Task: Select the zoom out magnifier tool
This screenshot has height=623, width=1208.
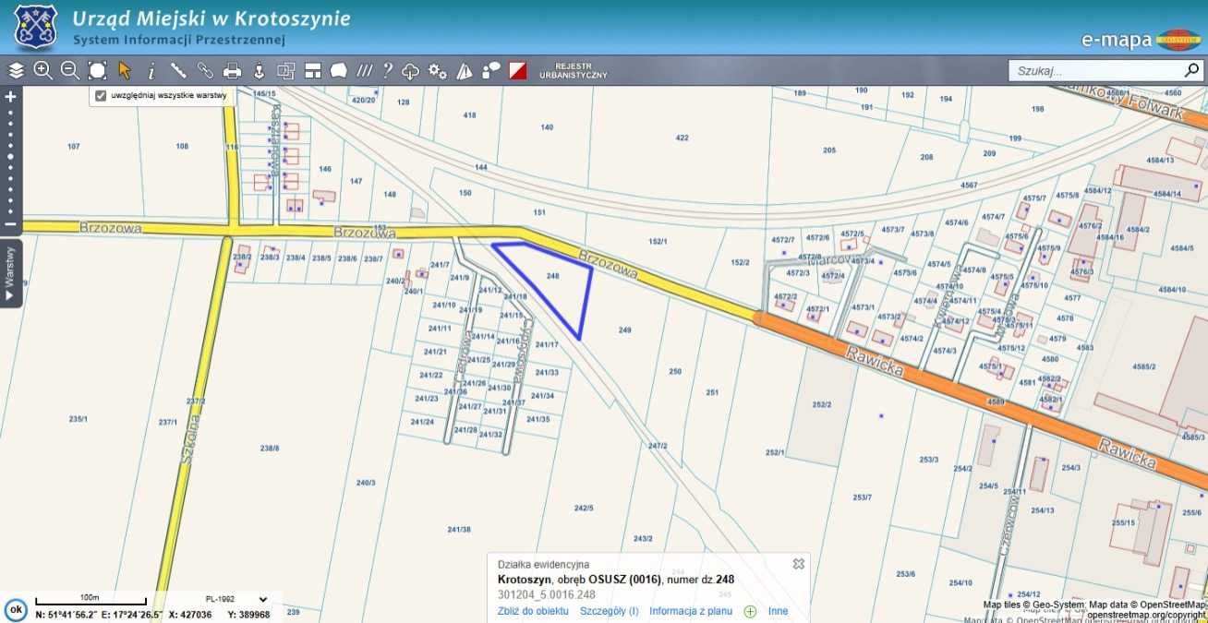Action: pos(70,70)
